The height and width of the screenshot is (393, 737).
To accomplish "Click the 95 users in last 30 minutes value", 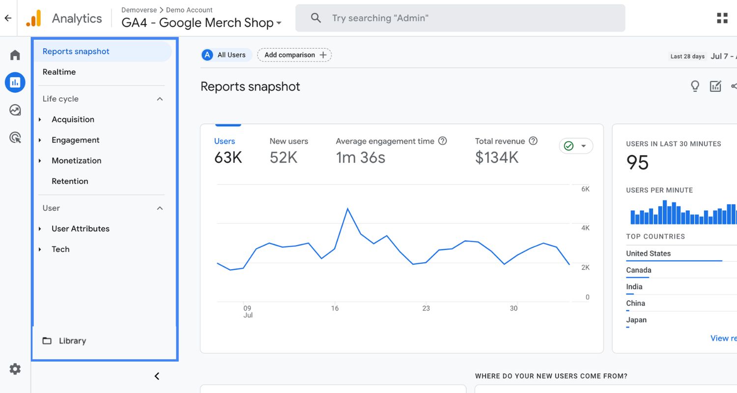I will (638, 163).
